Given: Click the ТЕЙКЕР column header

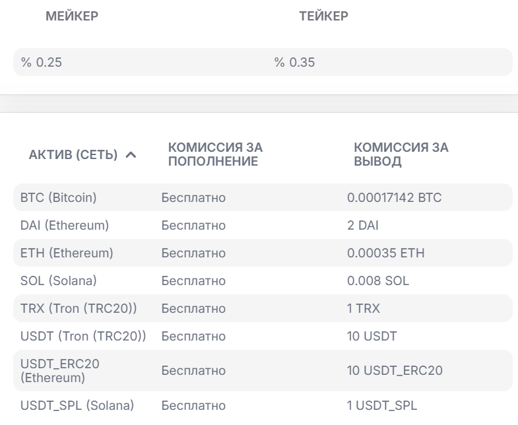Looking at the screenshot, I should (323, 17).
